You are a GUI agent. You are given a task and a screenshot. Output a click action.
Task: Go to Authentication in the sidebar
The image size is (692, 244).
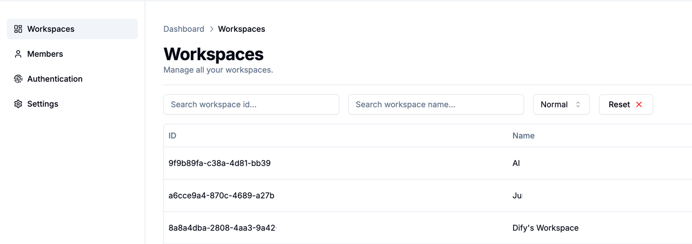[x=72, y=79]
